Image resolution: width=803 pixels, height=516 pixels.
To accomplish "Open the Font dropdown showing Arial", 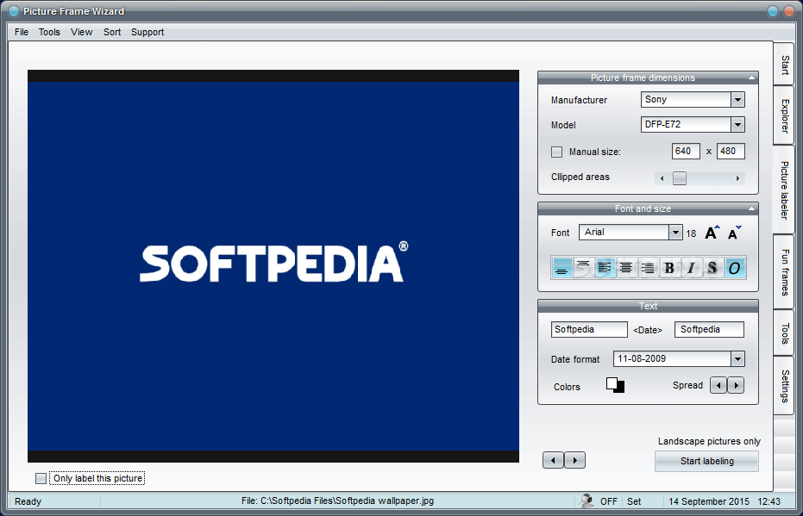I will point(675,233).
